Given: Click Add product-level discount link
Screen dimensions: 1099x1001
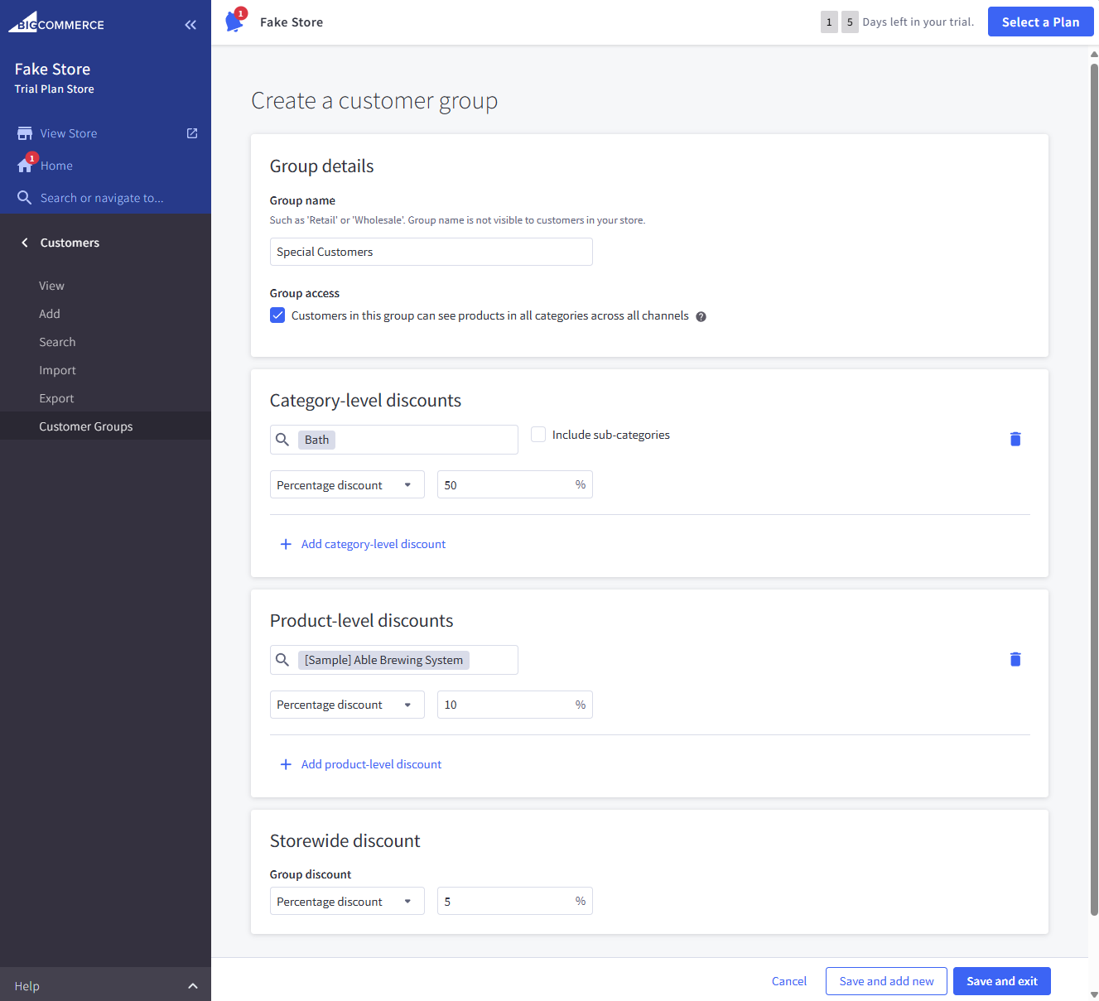Looking at the screenshot, I should click(371, 764).
